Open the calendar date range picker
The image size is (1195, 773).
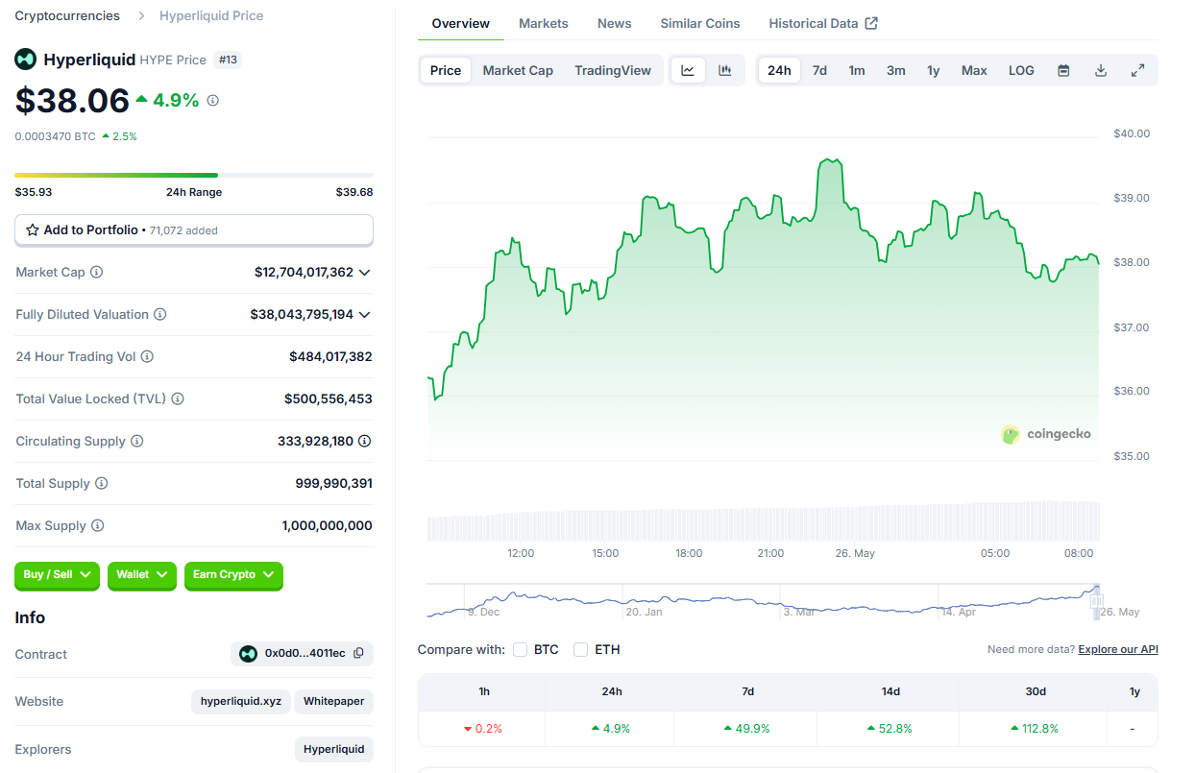pyautogui.click(x=1063, y=70)
